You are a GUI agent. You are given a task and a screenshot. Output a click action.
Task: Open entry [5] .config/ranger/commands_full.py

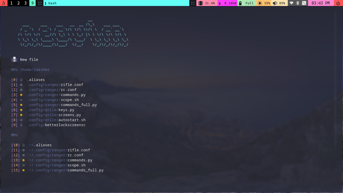tap(54, 105)
